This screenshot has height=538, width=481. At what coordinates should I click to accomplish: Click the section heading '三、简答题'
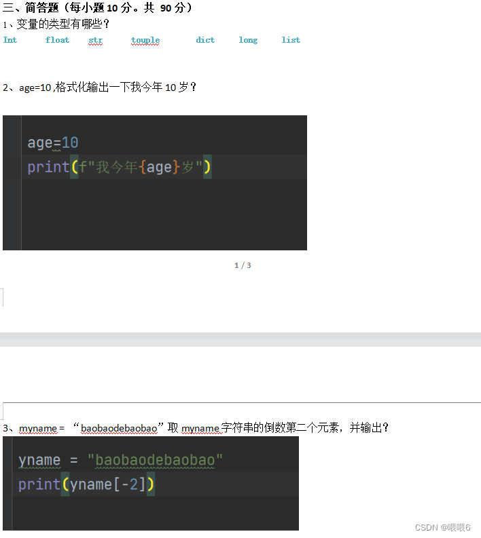pos(31,7)
